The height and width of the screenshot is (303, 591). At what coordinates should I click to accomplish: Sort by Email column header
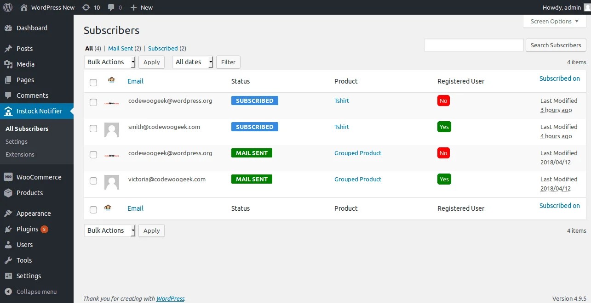click(135, 81)
